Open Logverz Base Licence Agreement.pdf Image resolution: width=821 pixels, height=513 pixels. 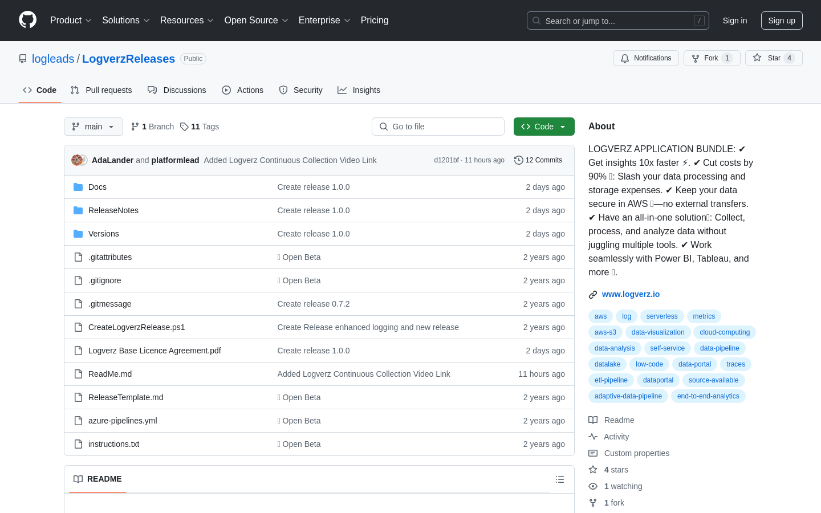click(155, 351)
